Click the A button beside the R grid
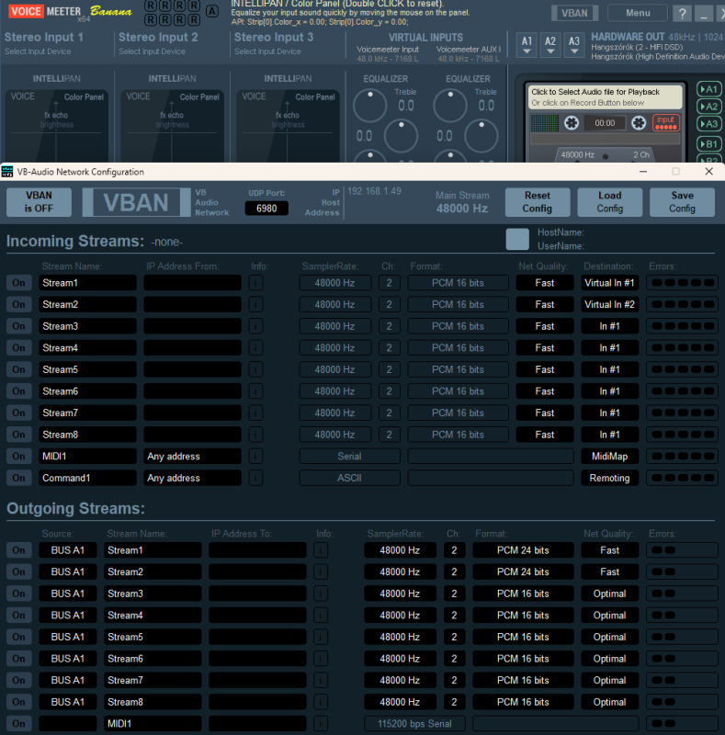The image size is (725, 735). click(212, 12)
